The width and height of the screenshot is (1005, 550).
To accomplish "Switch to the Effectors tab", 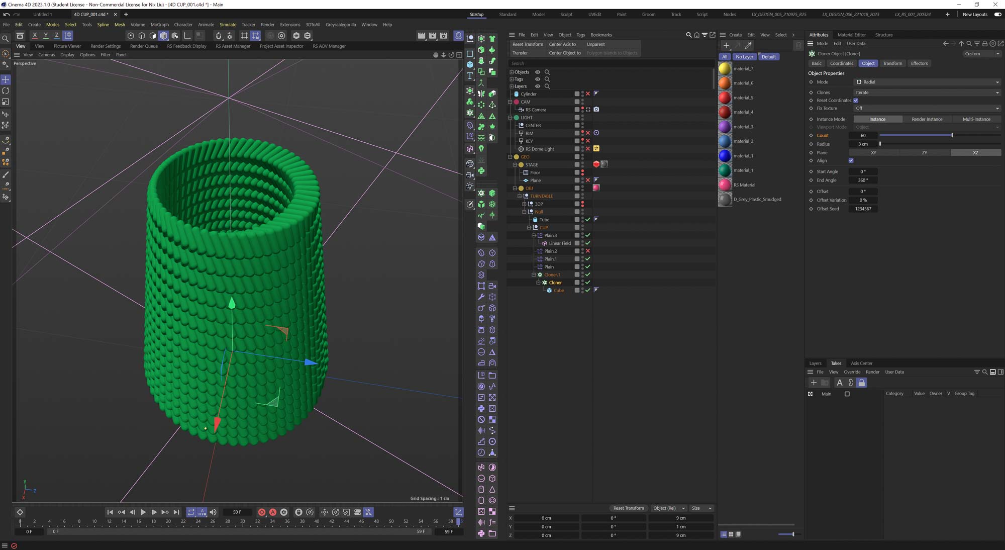I will (919, 63).
